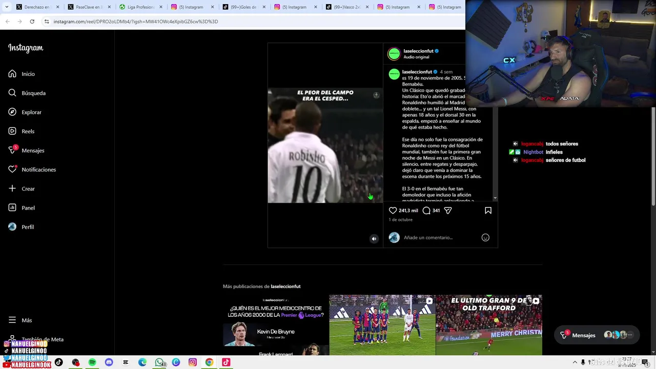Click the browser page vertical scrollbar

tap(653, 156)
